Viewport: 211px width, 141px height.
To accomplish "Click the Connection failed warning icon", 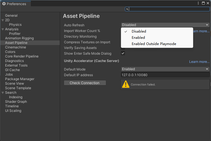I will [x=126, y=84].
